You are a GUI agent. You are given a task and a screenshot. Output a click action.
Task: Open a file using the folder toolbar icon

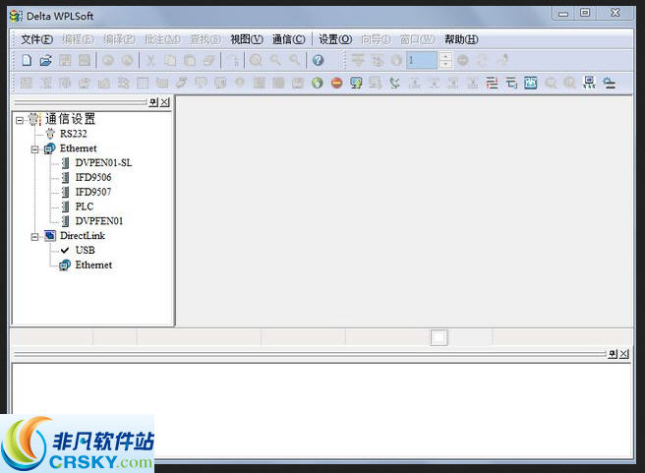tap(45, 60)
